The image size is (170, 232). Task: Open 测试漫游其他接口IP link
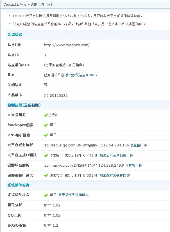click(x=115, y=176)
